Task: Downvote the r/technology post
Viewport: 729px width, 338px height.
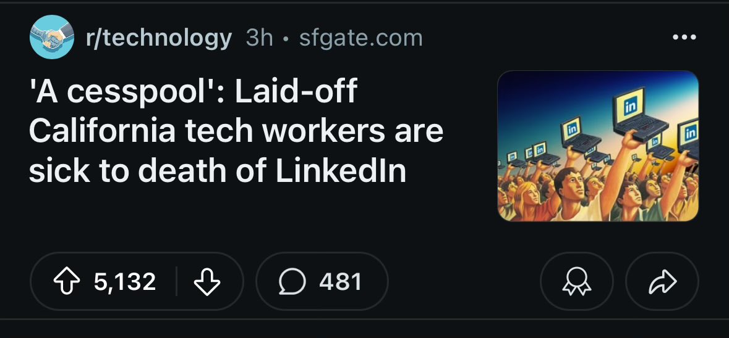Action: tap(207, 282)
